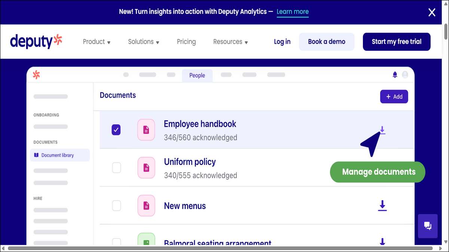
Task: Select the horizontal page scrollbar thumb
Action: (x=220, y=248)
